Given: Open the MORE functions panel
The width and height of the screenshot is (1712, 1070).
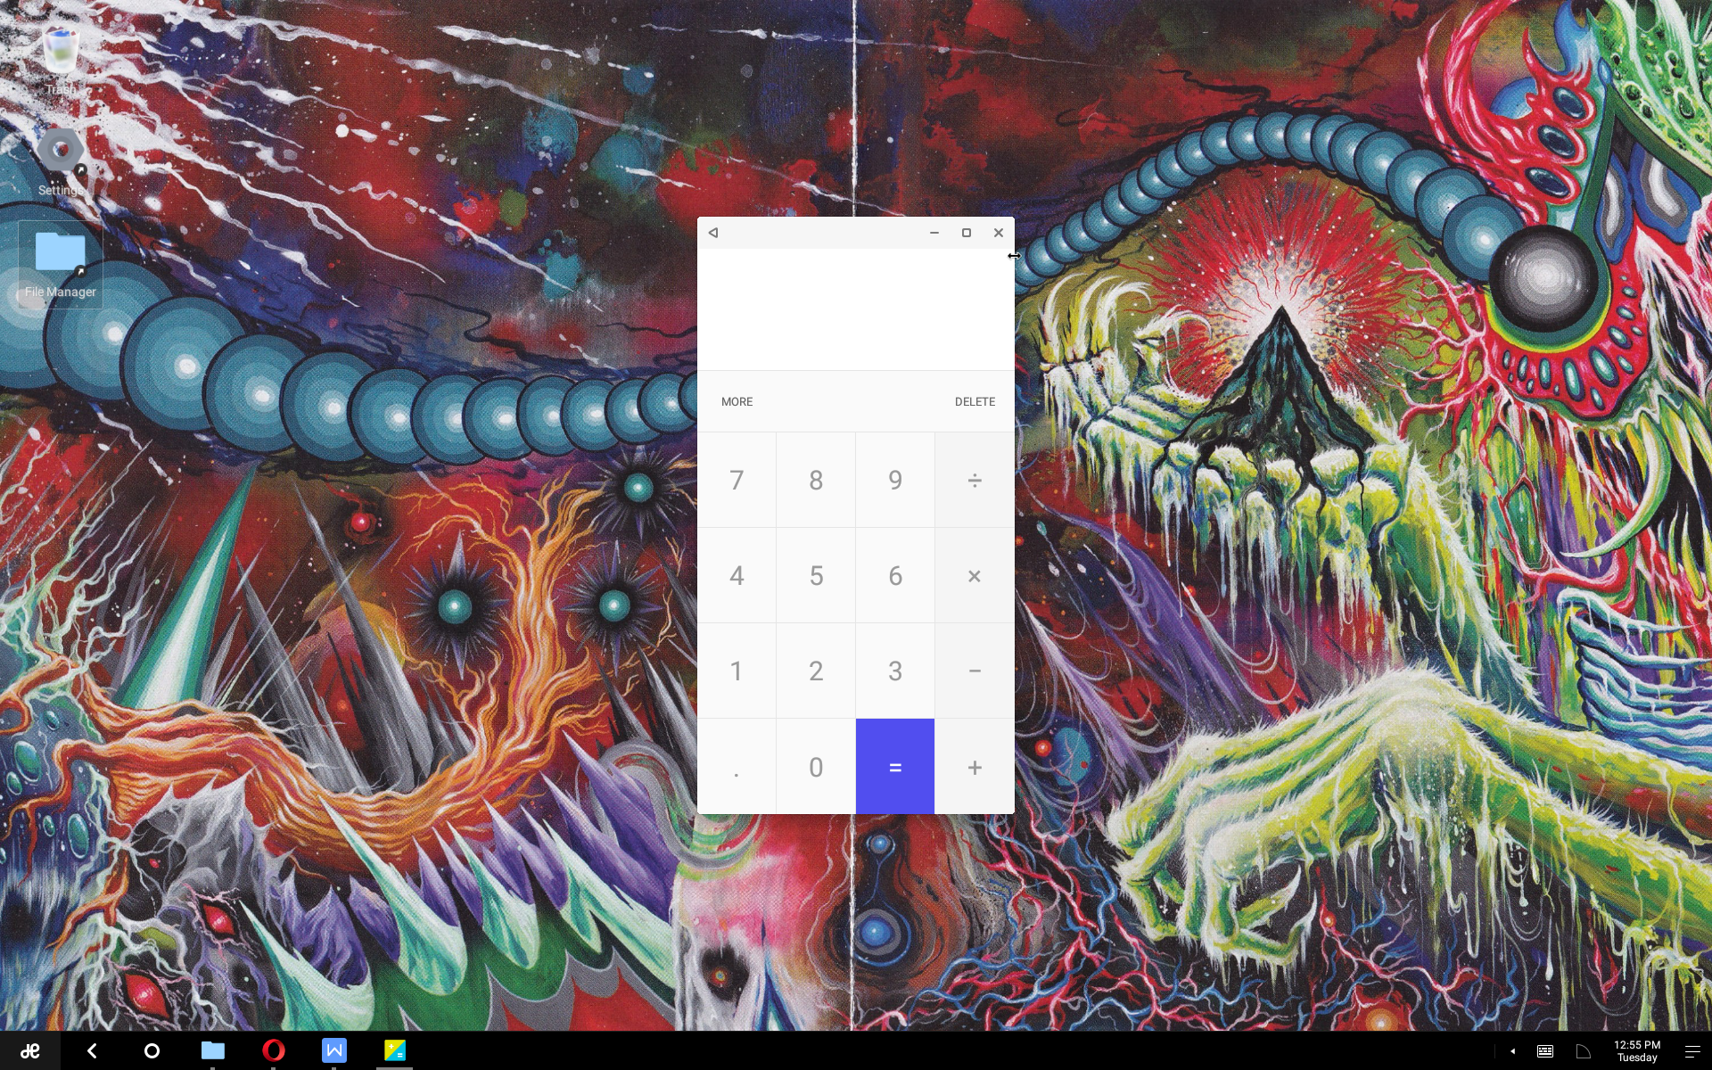Looking at the screenshot, I should tap(737, 402).
